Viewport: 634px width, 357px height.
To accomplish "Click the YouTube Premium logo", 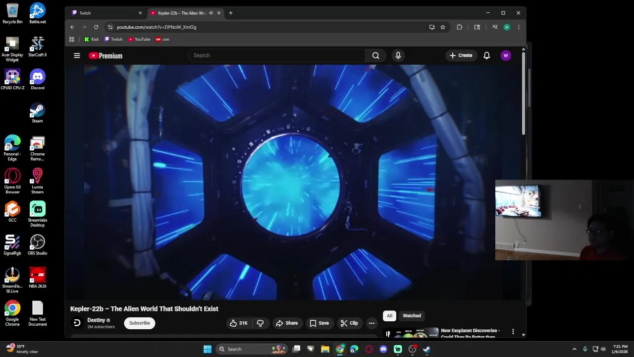I will point(106,56).
